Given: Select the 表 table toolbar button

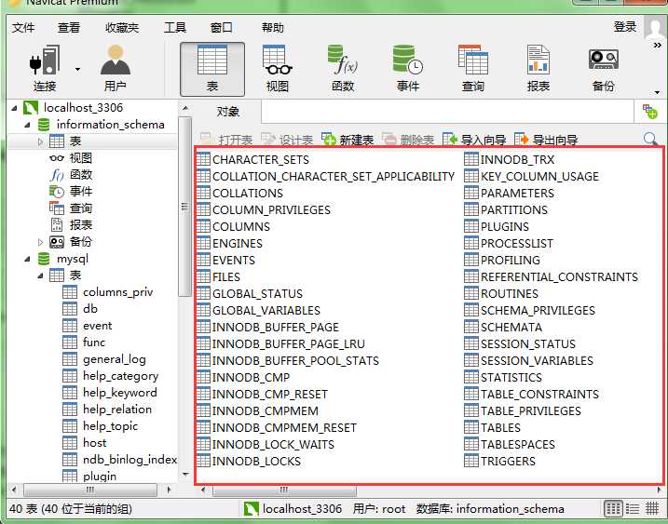Looking at the screenshot, I should point(212,69).
